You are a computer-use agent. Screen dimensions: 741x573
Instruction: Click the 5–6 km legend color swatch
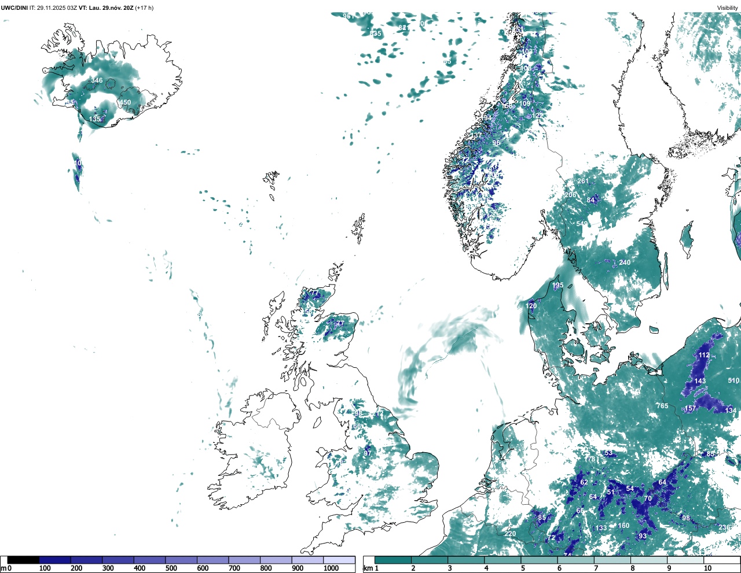[540, 560]
